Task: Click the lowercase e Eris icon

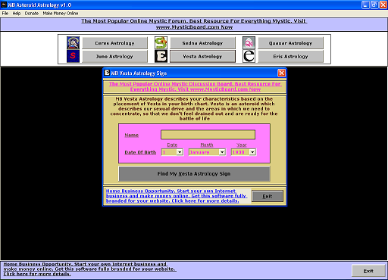Action: [249, 56]
